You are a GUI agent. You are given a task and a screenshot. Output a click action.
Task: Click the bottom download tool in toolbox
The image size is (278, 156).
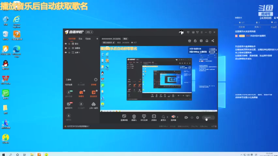68,117
